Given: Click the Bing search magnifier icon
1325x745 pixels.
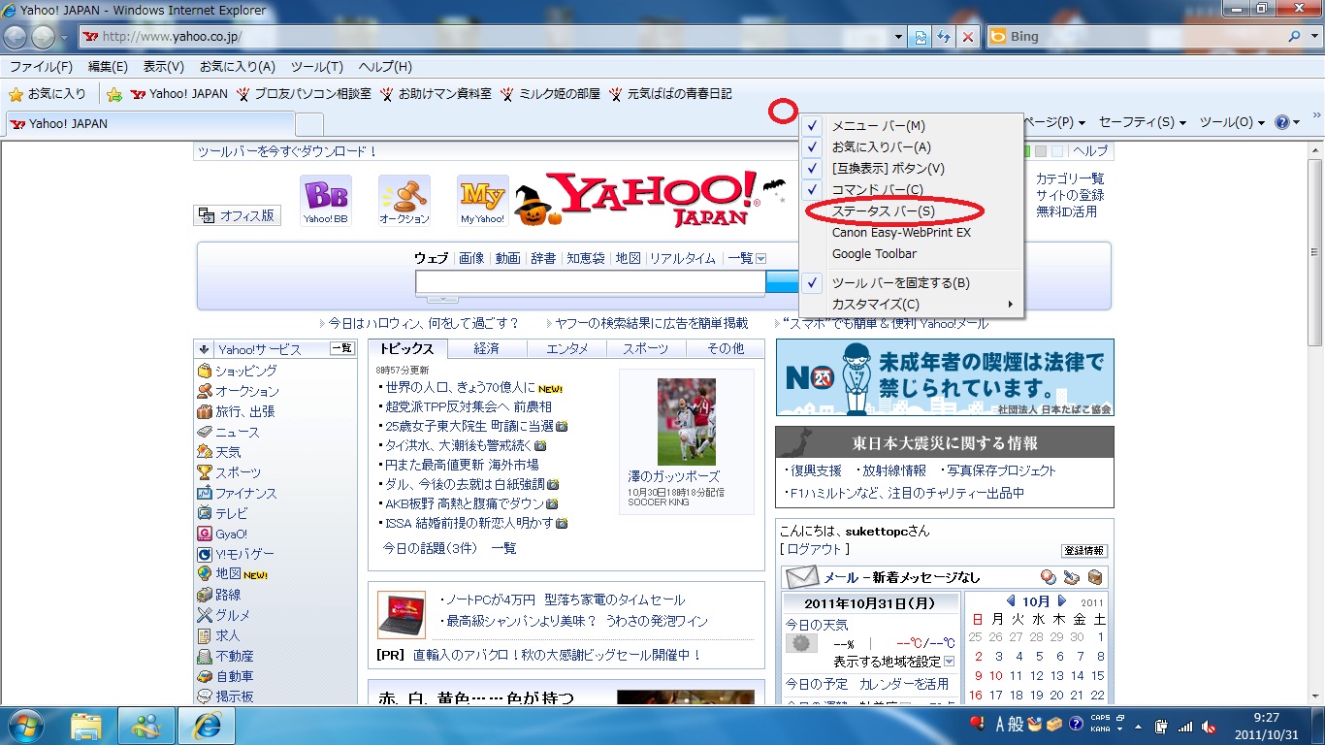Looking at the screenshot, I should (1296, 37).
